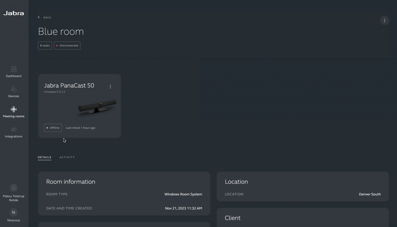The image size is (397, 227).
Task: Go to Devices via sidebar icon
Action: point(14,89)
